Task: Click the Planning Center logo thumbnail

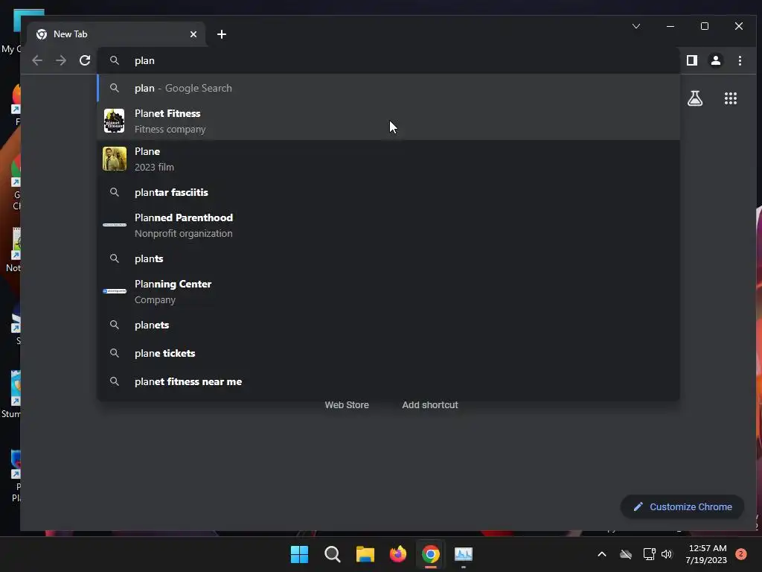Action: pos(115,291)
